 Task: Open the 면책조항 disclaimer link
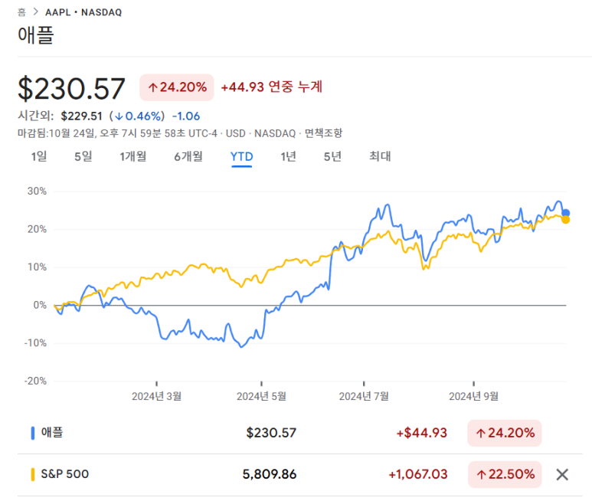pos(323,133)
